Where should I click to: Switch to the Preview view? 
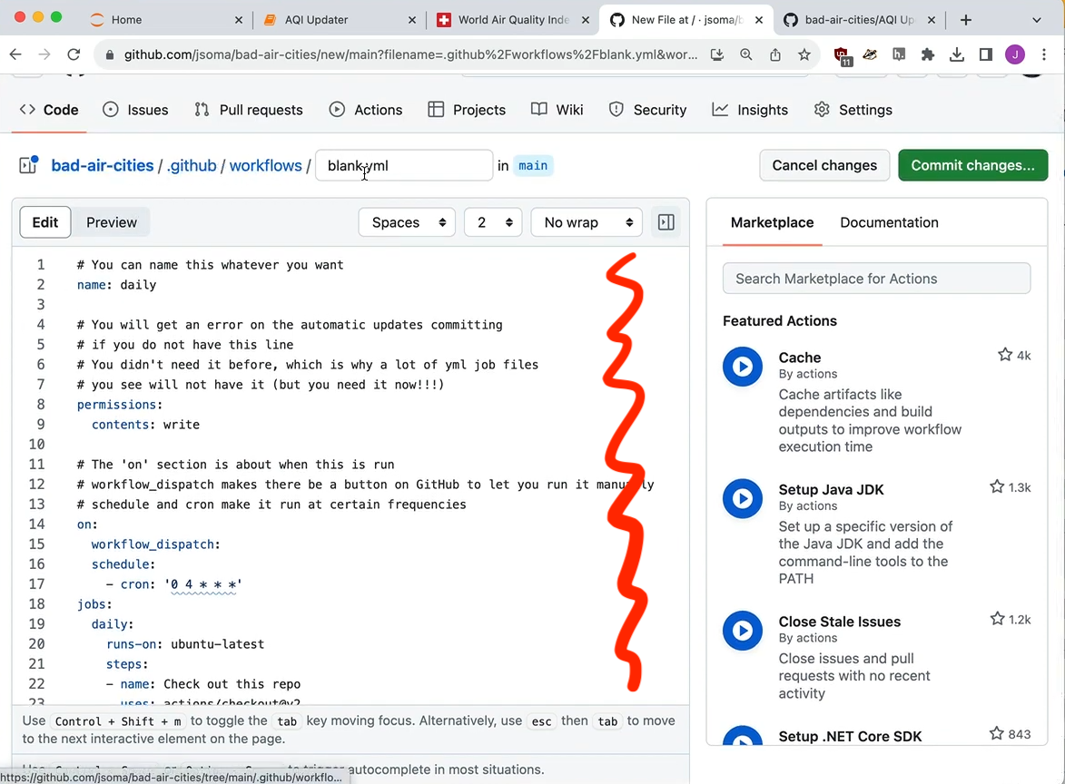pyautogui.click(x=112, y=222)
